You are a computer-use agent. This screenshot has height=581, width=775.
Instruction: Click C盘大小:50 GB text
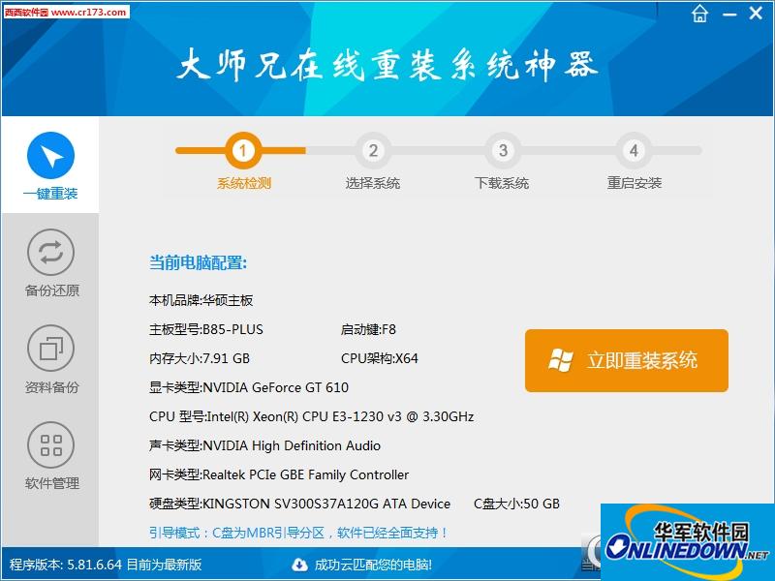click(516, 504)
